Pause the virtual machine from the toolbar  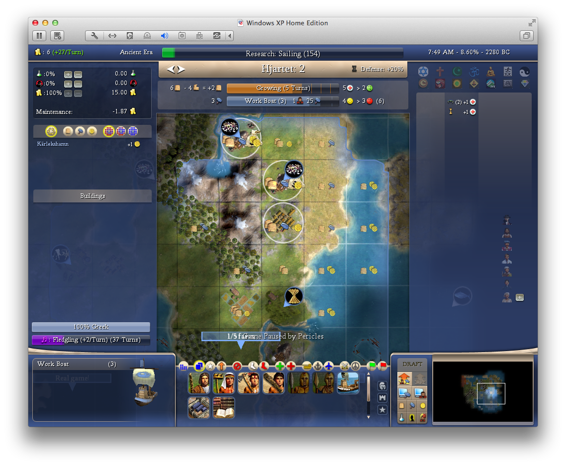point(39,36)
